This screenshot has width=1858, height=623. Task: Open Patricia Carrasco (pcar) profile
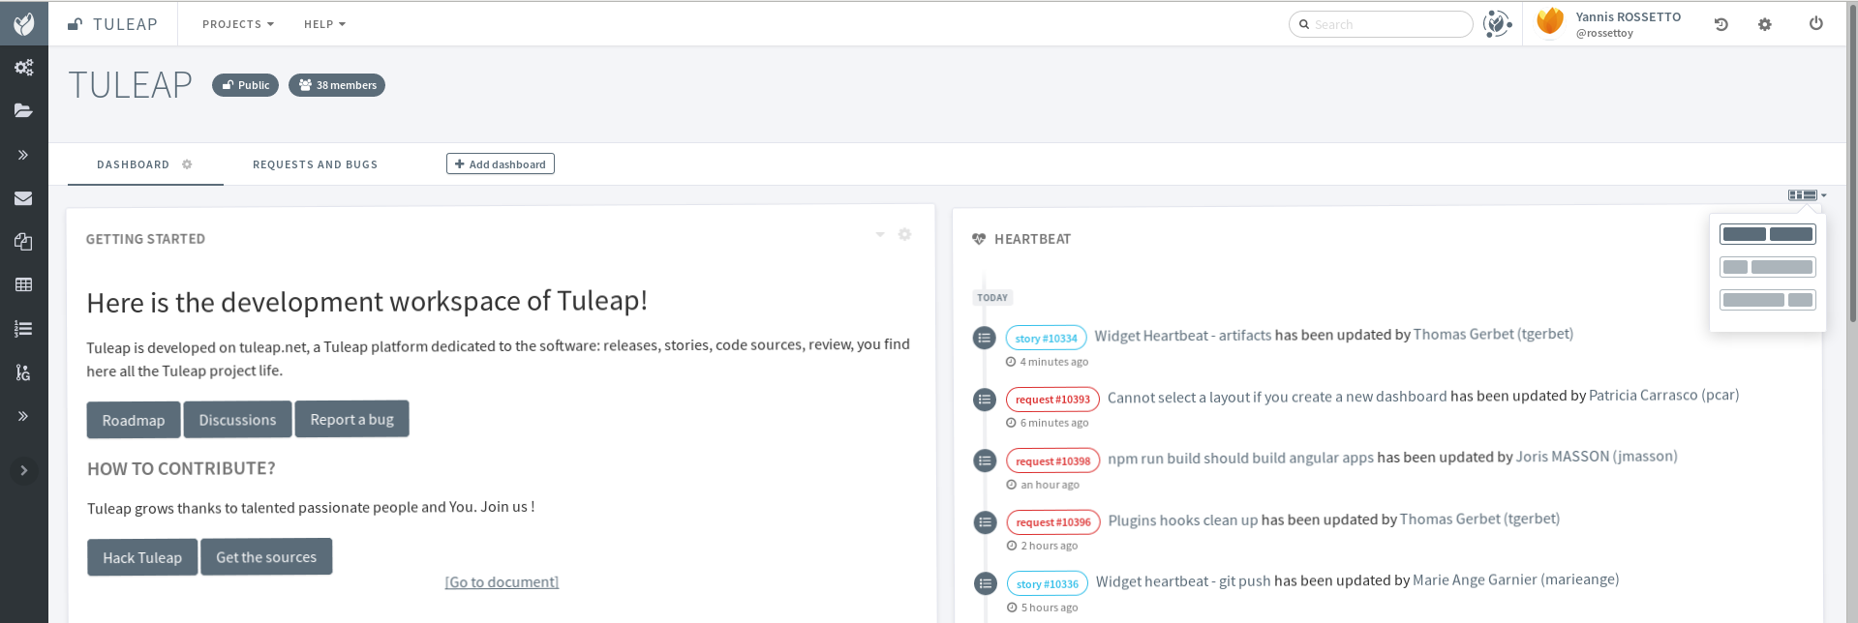click(1664, 395)
